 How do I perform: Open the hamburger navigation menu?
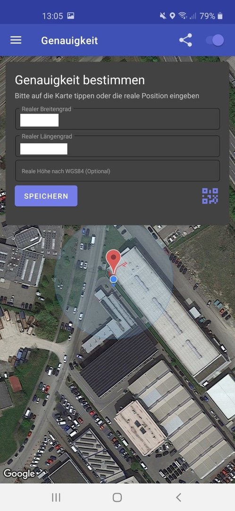[16, 40]
